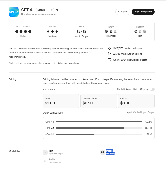Click the GPT-4o comparison price bar

coord(99,122)
